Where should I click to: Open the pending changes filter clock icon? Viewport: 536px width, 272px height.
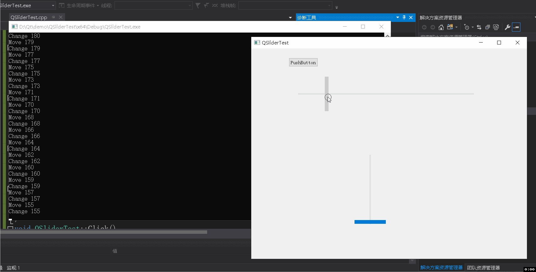[x=467, y=27]
